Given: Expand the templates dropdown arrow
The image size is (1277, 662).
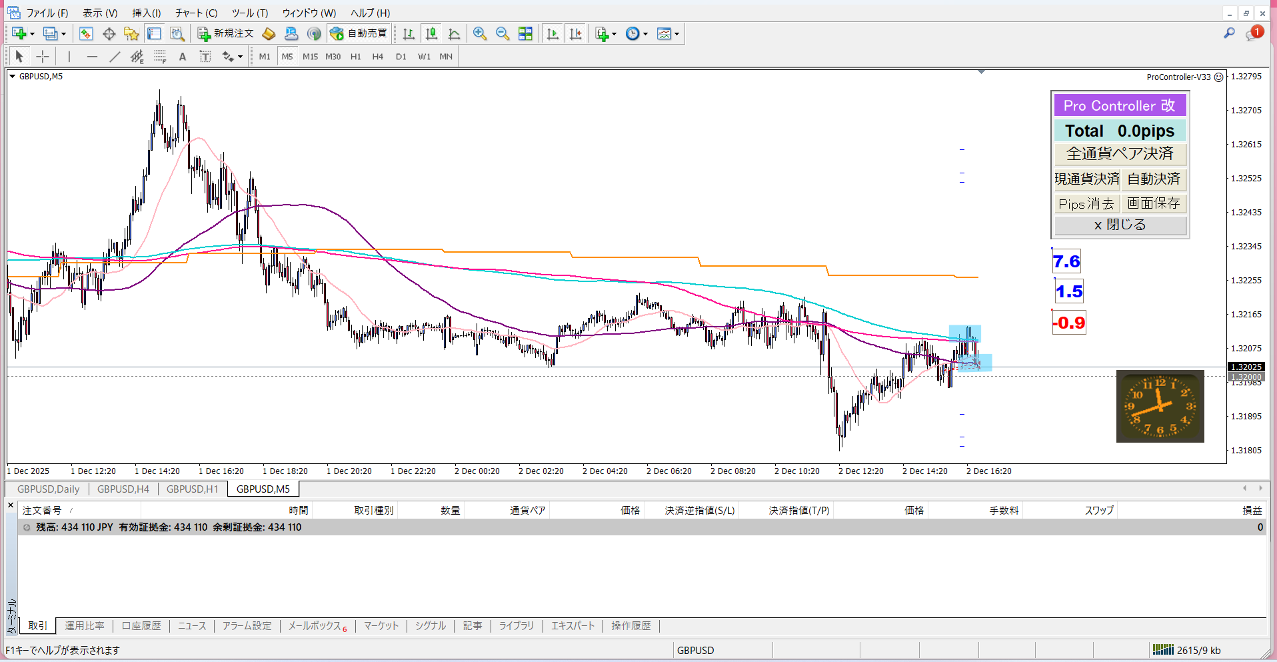Looking at the screenshot, I should click(x=676, y=34).
